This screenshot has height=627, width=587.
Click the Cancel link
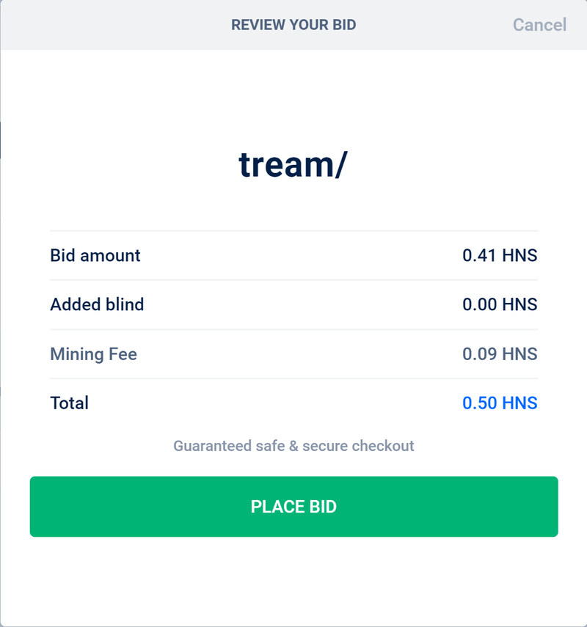(540, 24)
